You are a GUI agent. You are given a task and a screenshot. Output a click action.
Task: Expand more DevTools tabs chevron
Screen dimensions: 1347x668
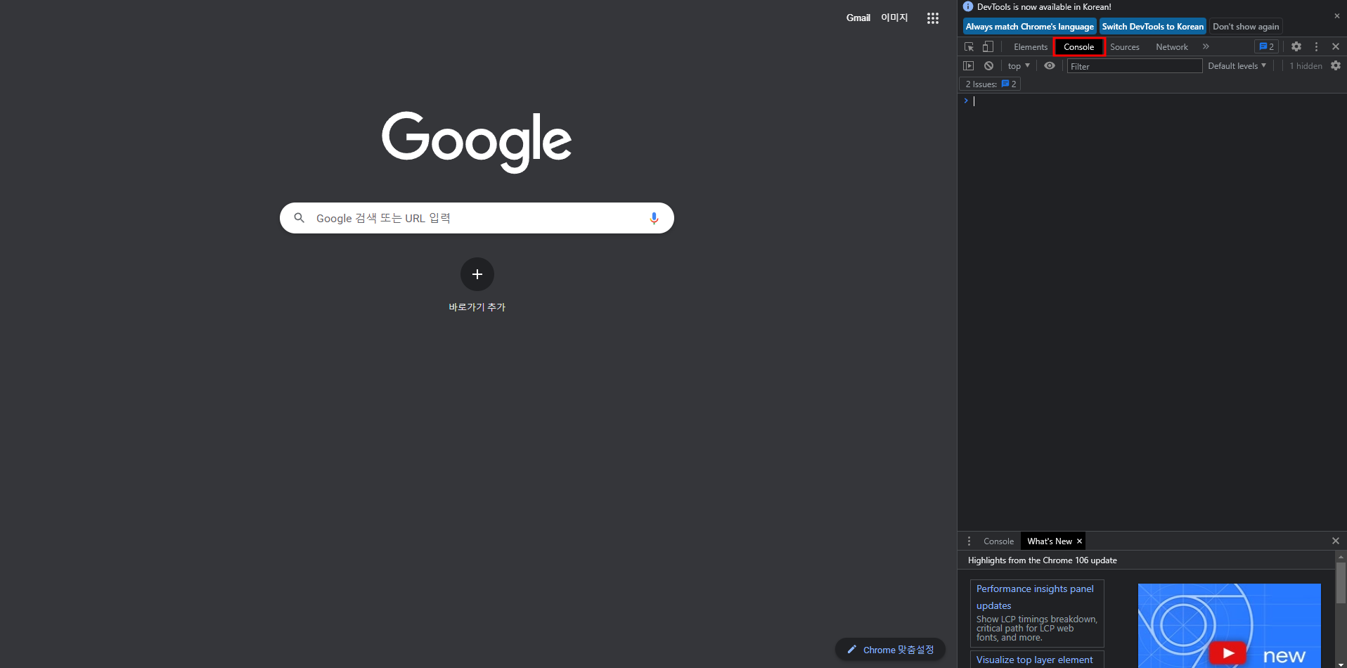coord(1206,46)
